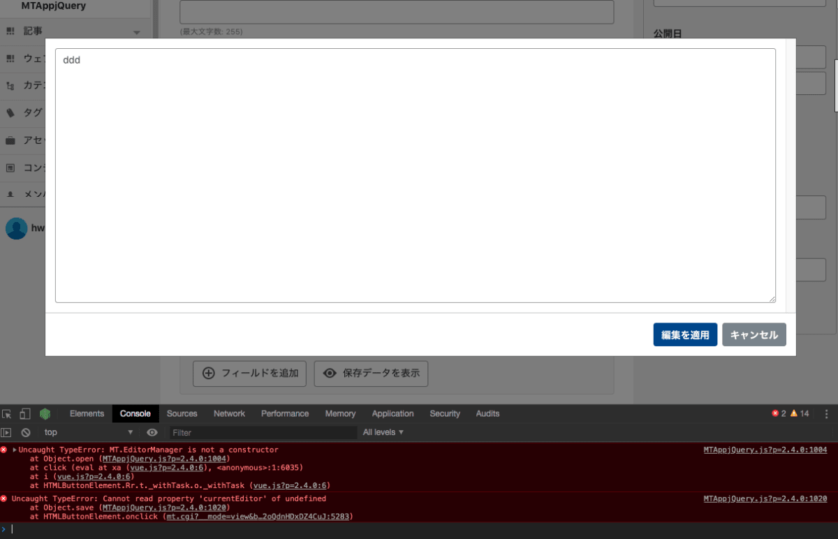Switch to the Network tab
The height and width of the screenshot is (539, 838).
tap(229, 413)
